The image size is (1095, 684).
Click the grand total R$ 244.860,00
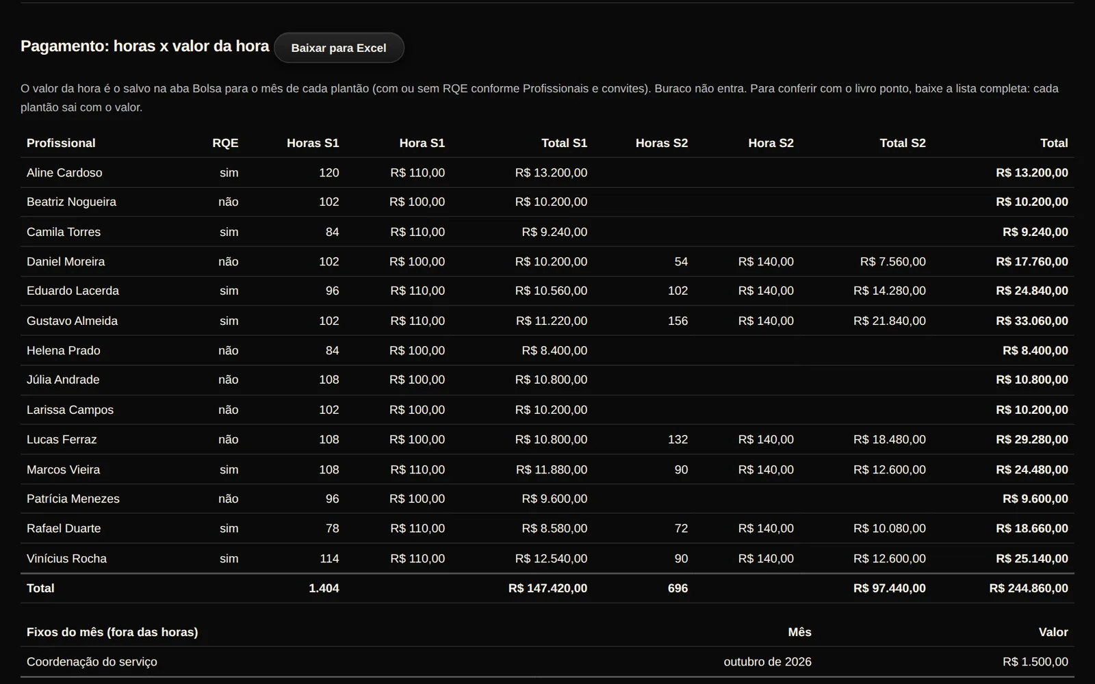(x=1029, y=588)
